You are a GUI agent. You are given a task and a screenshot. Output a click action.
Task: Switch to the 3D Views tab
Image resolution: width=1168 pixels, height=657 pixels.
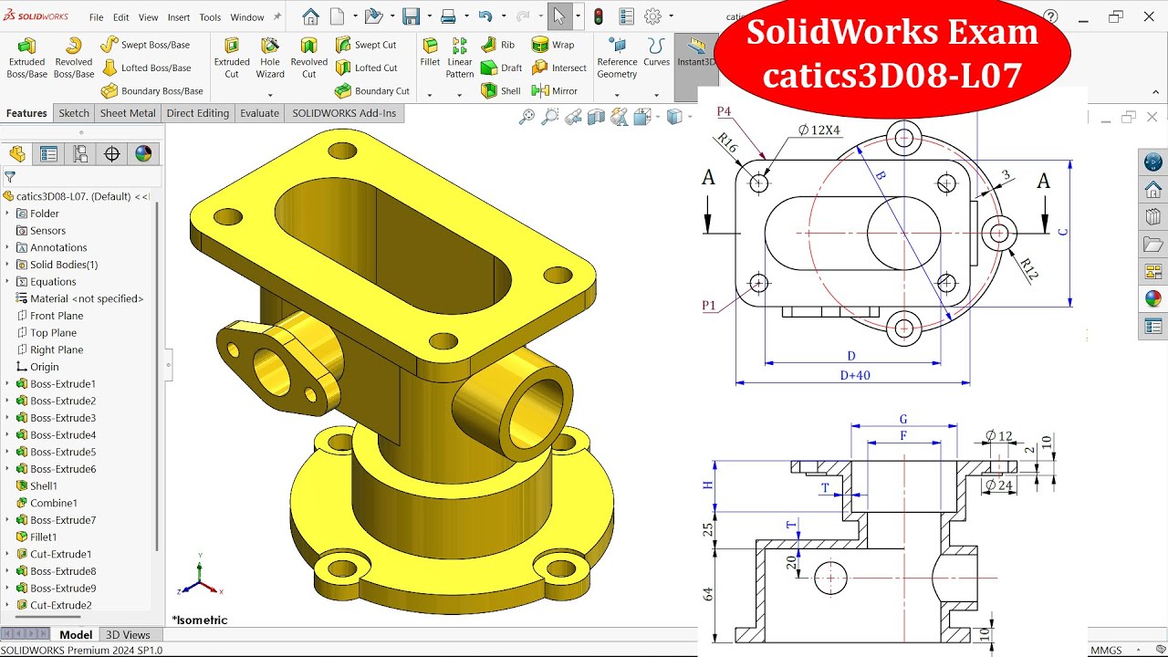[x=128, y=635]
